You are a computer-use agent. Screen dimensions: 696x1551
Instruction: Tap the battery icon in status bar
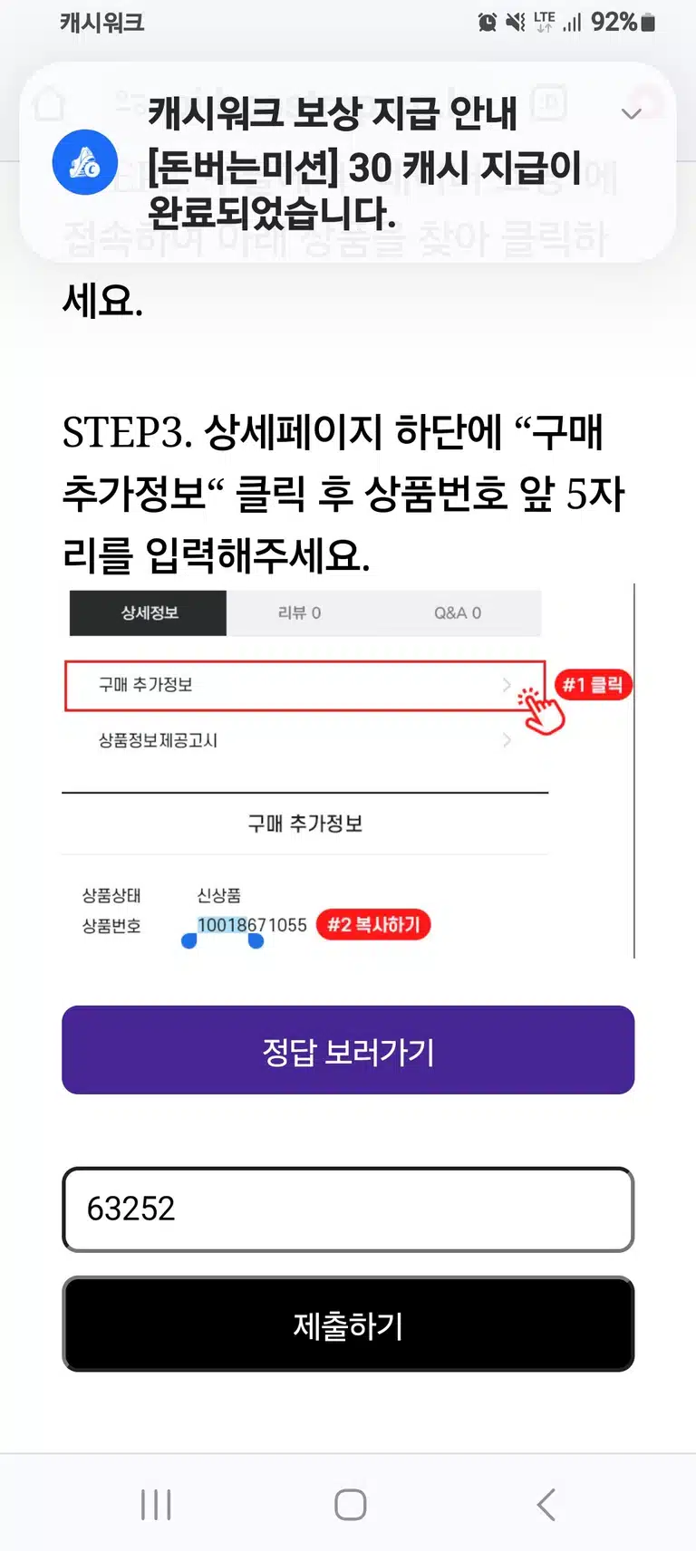(648, 23)
